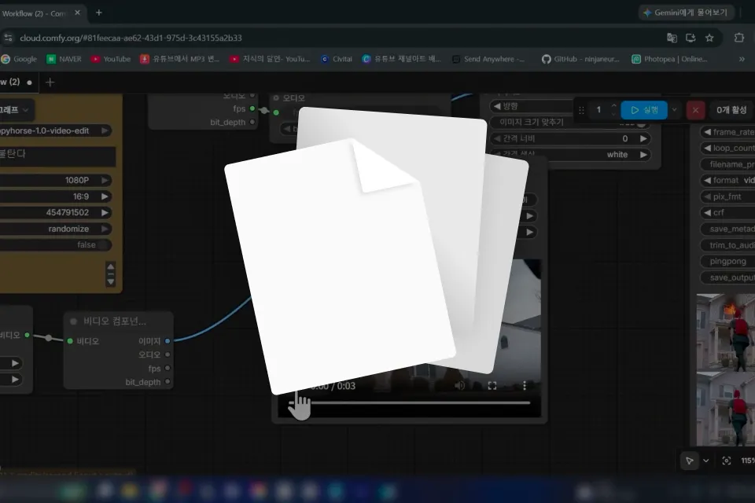The height and width of the screenshot is (503, 755).
Task: Open the Photopea | Online bookmark
Action: [x=669, y=59]
